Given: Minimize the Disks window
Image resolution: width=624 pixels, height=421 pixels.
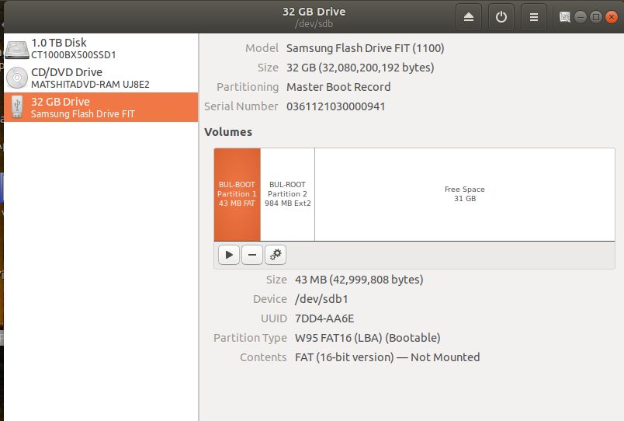Looking at the screenshot, I should [581, 17].
